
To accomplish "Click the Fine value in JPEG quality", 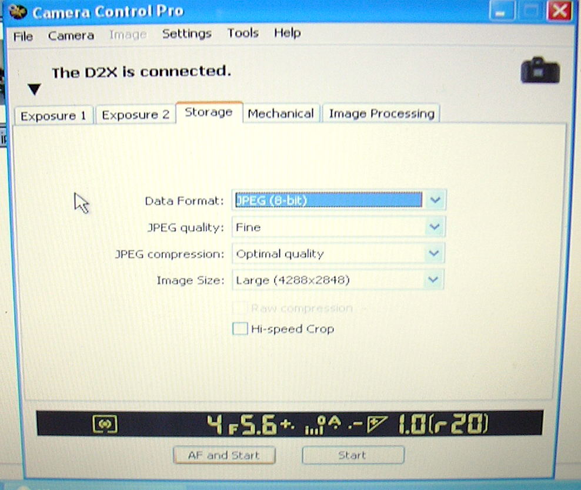I will [x=248, y=227].
